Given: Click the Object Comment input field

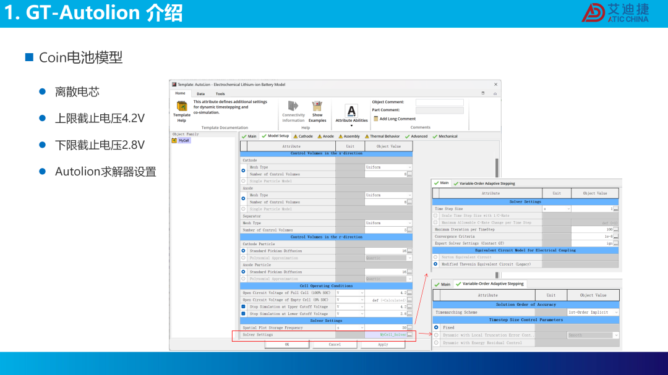Looking at the screenshot, I should coord(439,102).
